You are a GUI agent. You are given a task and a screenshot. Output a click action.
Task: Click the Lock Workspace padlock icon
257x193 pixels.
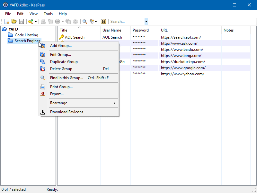click(103, 22)
